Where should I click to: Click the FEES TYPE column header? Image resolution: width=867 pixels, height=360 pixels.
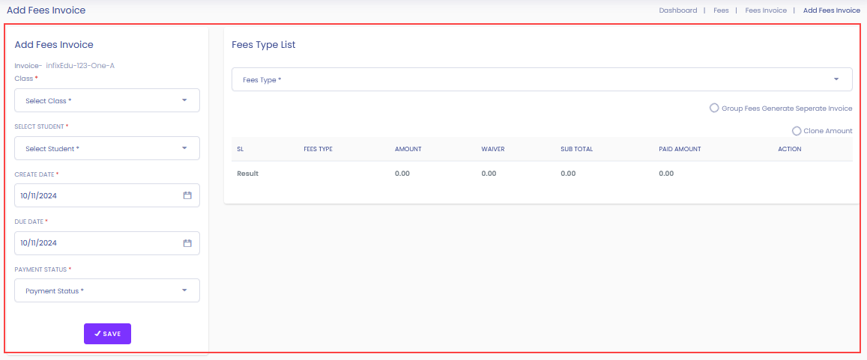318,149
